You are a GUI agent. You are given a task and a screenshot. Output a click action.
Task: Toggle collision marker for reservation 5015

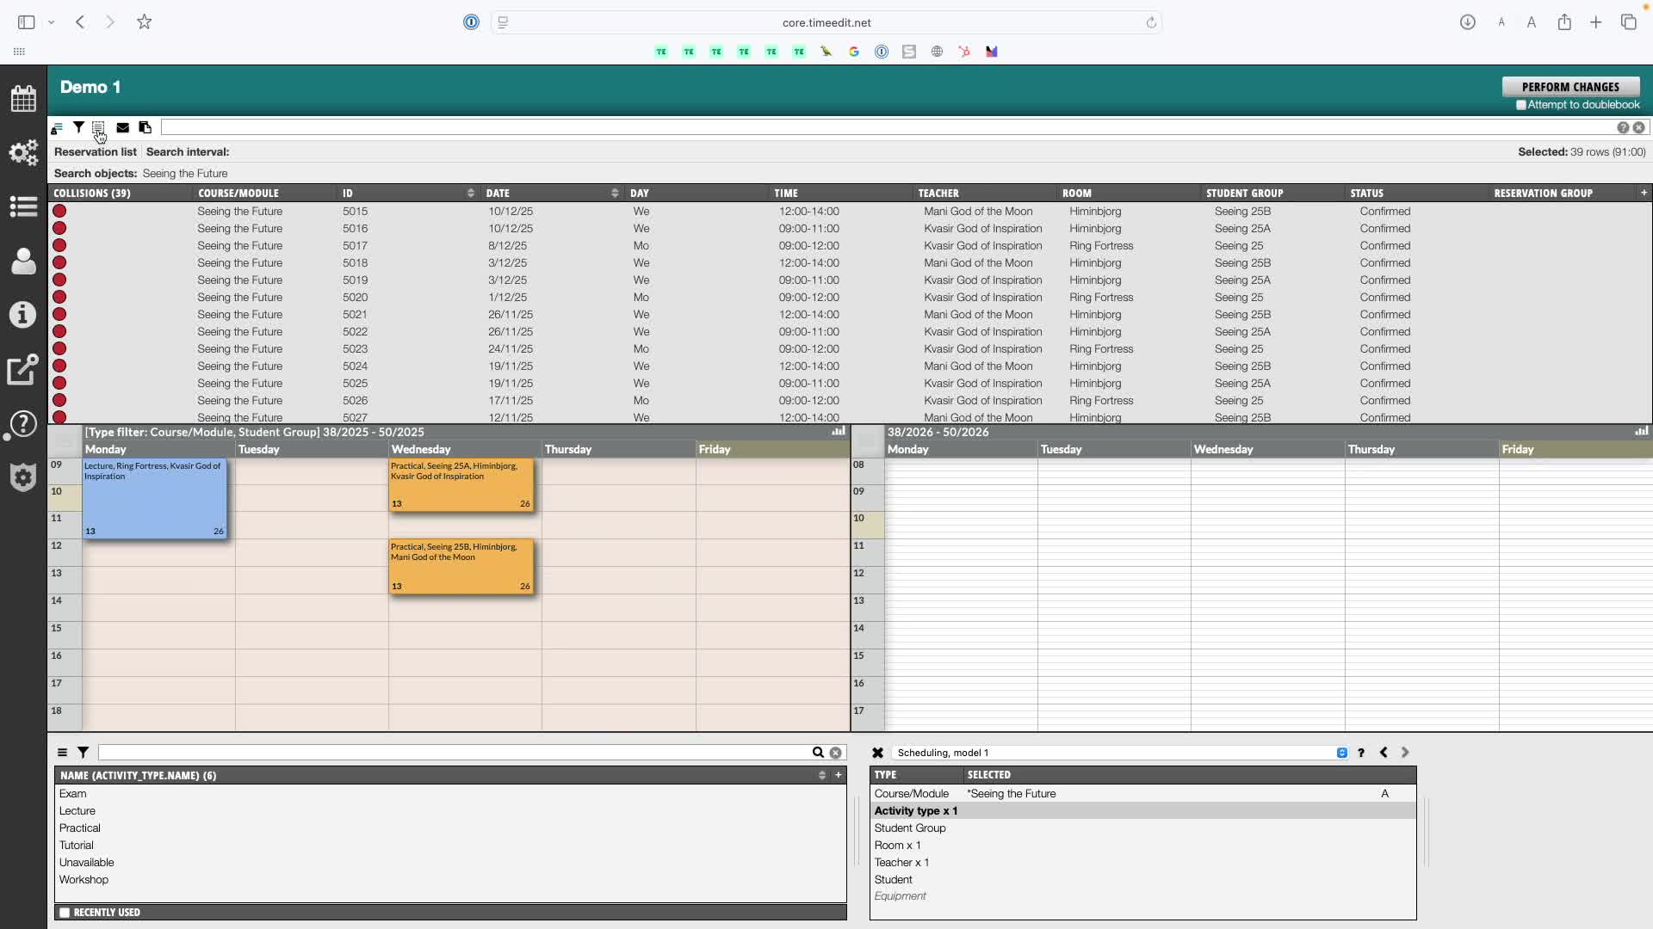(59, 211)
